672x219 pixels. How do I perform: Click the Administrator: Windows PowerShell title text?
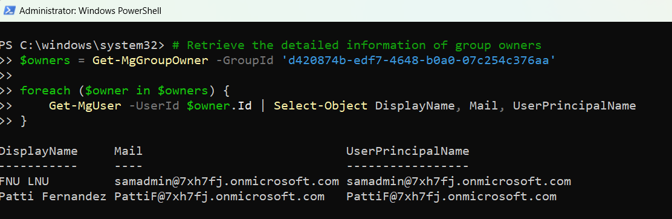point(91,11)
